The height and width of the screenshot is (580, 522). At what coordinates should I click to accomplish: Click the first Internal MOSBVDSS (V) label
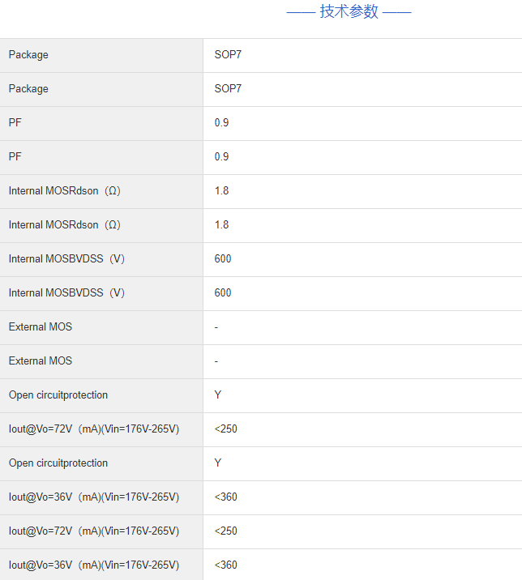pyautogui.click(x=67, y=259)
